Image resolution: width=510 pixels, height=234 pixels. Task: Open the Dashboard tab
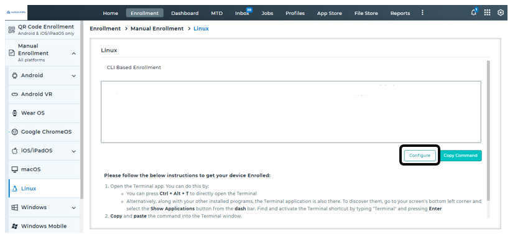click(185, 13)
